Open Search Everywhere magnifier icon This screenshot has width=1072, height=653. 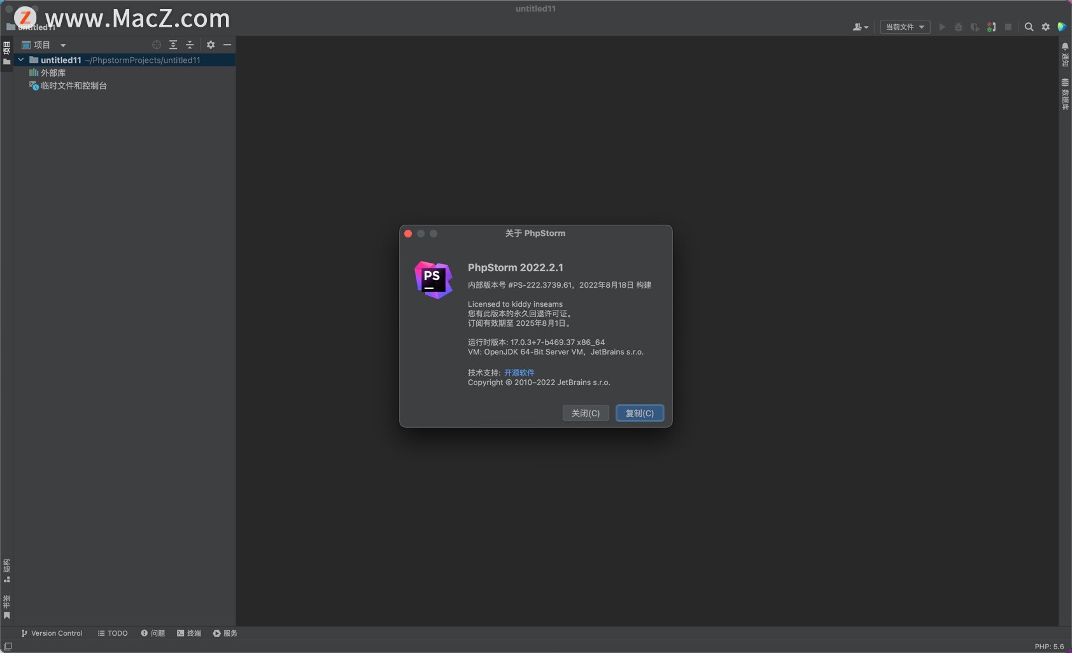pos(1029,27)
